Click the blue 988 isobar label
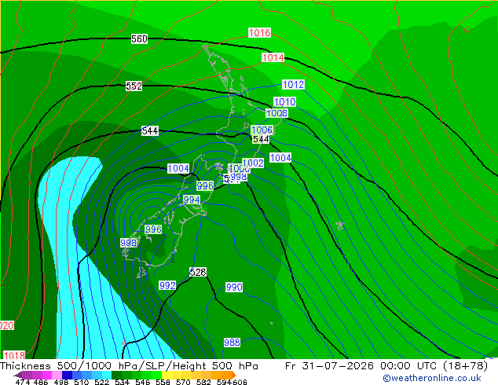The height and width of the screenshot is (385, 498). click(x=232, y=343)
